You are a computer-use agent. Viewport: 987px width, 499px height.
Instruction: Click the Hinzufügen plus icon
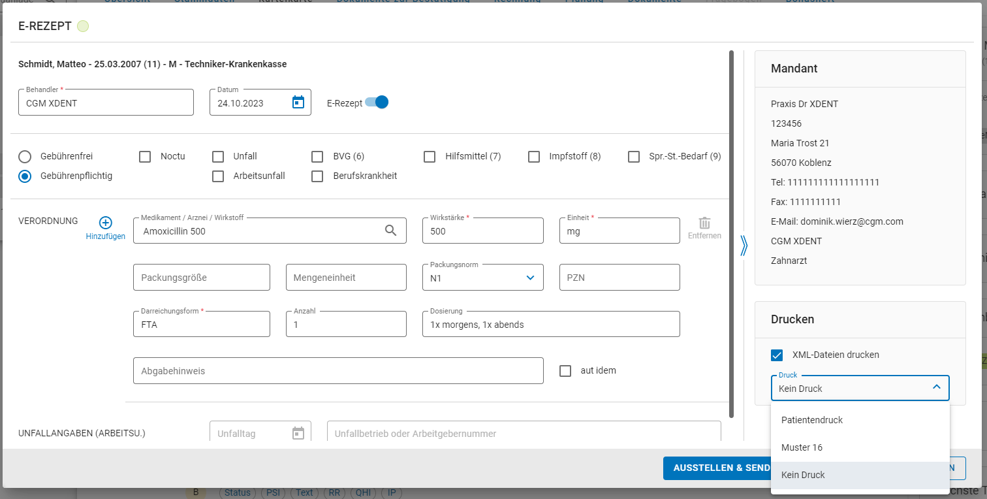106,223
